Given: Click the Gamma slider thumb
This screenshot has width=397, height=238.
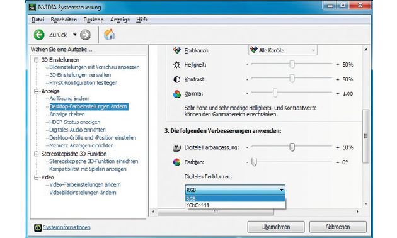Looking at the screenshot, I should point(275,93).
